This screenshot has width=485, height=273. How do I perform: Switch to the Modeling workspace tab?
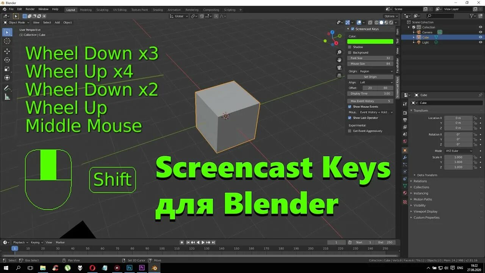tap(86, 10)
